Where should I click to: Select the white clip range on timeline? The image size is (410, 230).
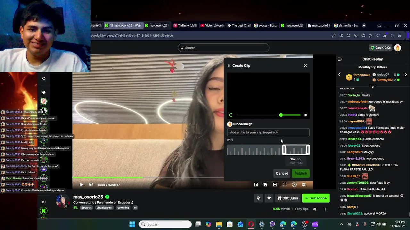(x=296, y=150)
